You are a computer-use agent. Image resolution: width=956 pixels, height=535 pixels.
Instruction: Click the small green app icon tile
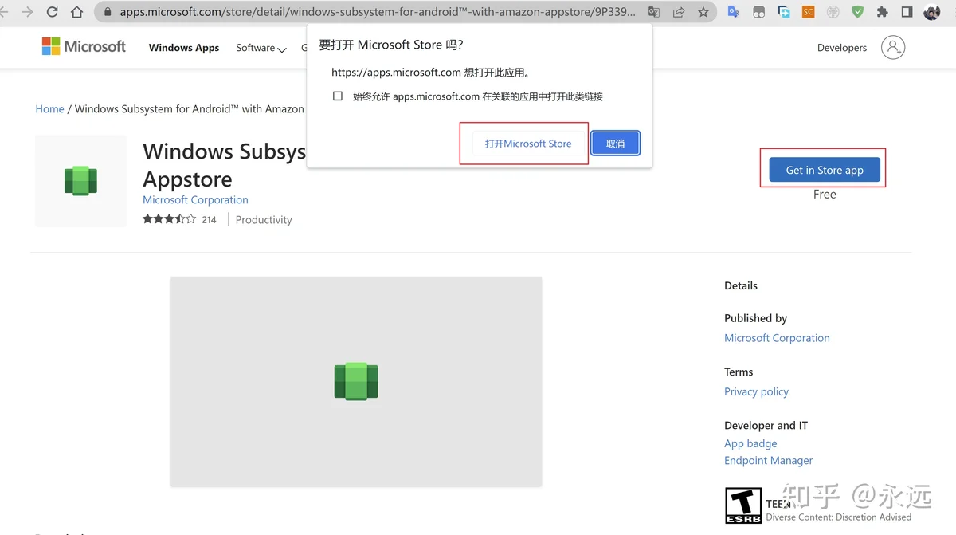80,181
